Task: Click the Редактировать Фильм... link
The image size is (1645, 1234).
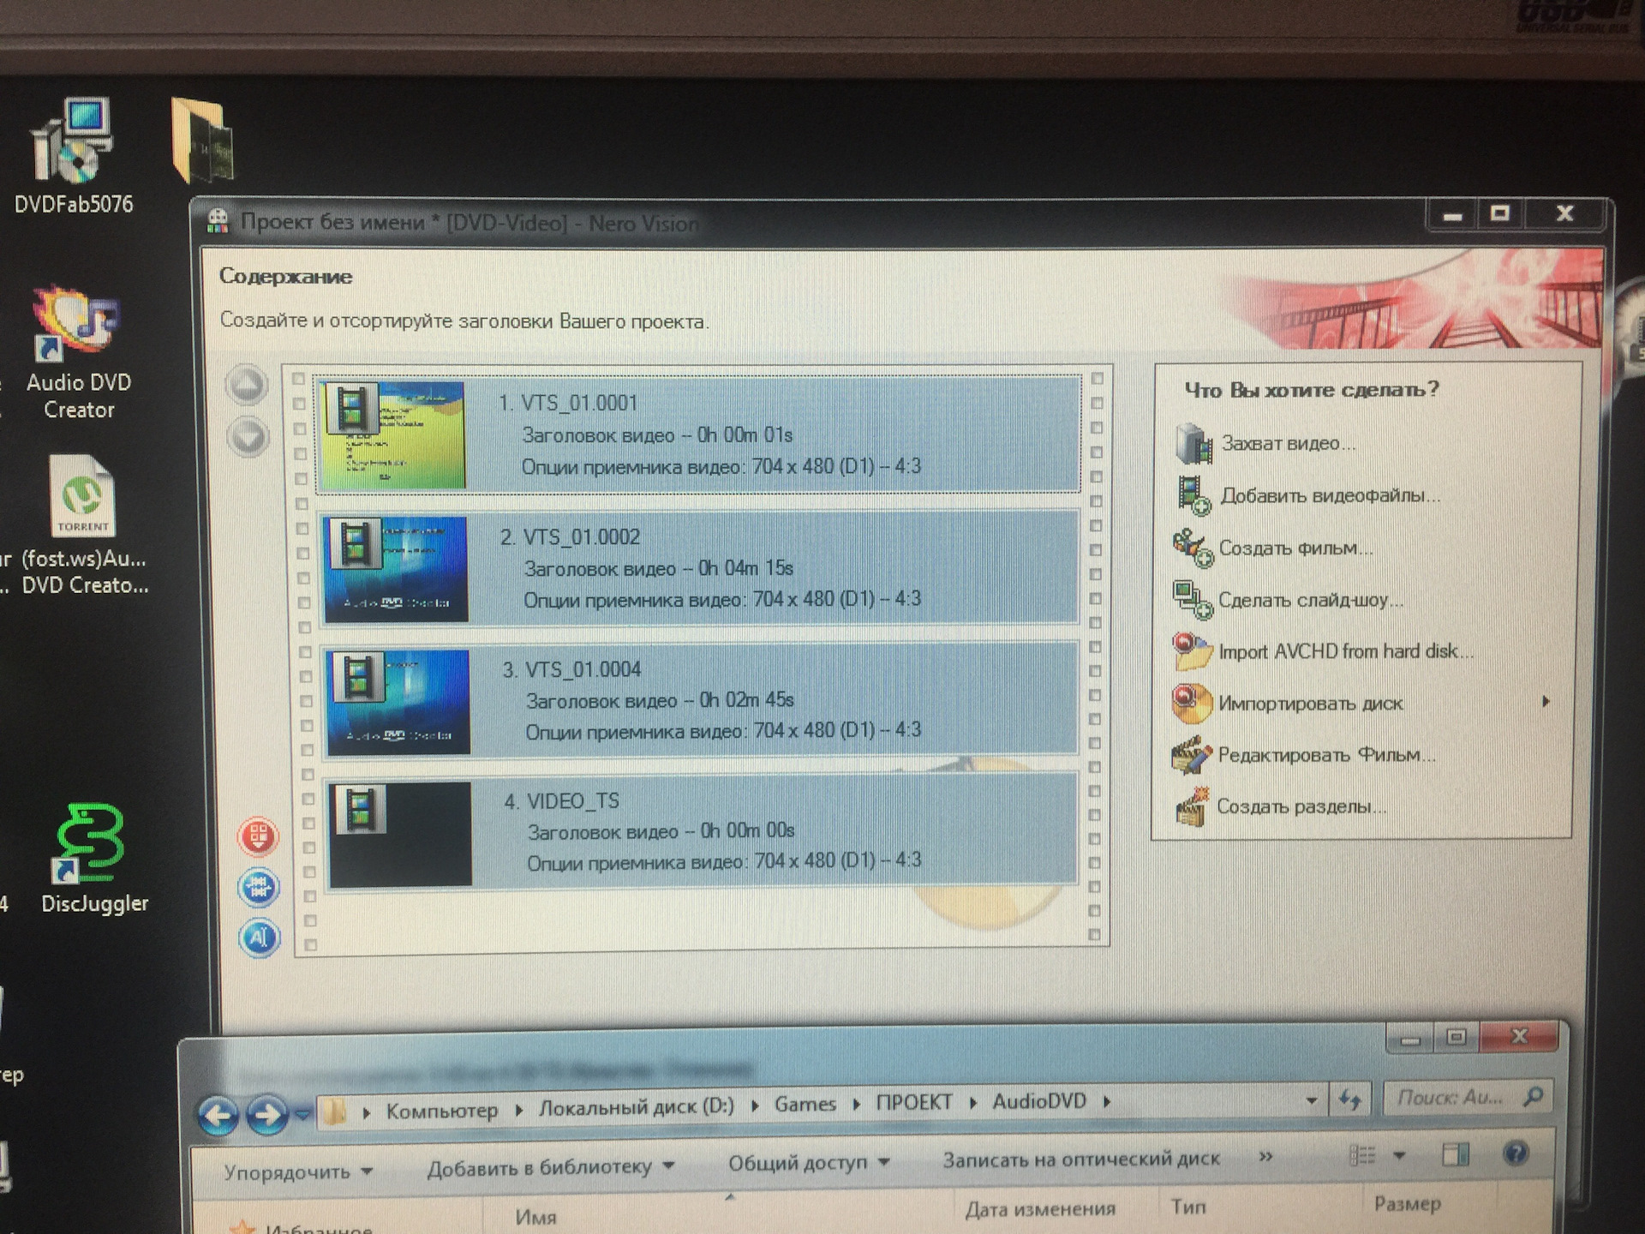Action: (1326, 755)
